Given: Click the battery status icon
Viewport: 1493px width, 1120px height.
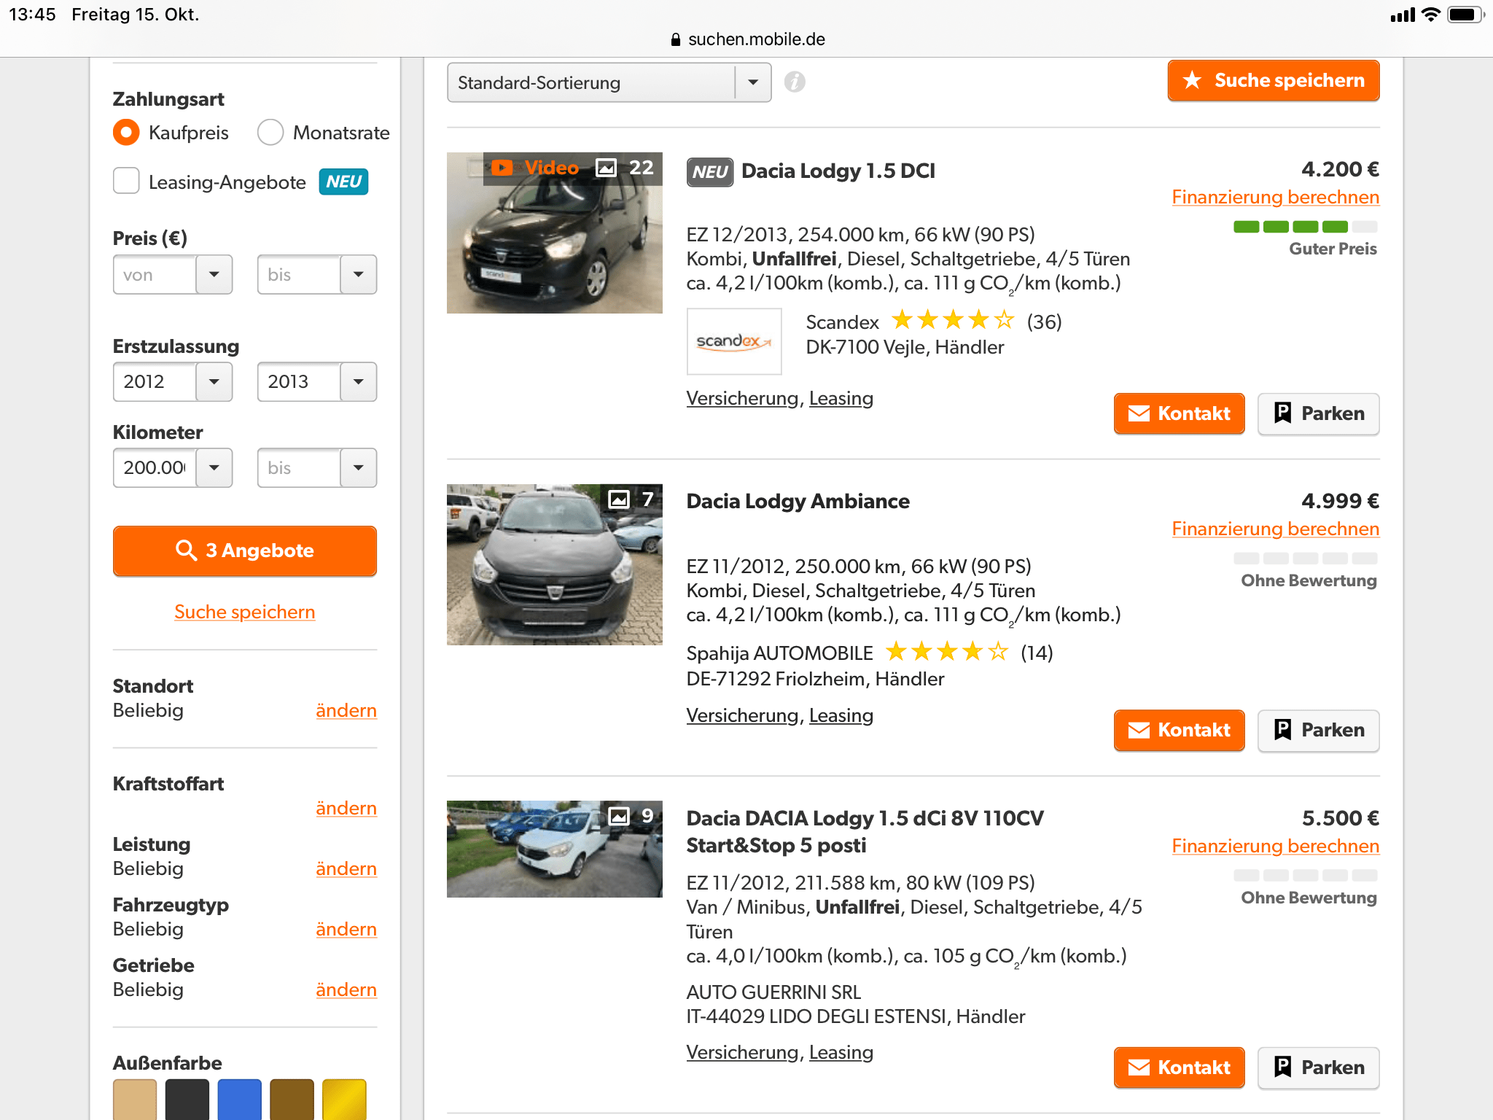Looking at the screenshot, I should tap(1466, 15).
